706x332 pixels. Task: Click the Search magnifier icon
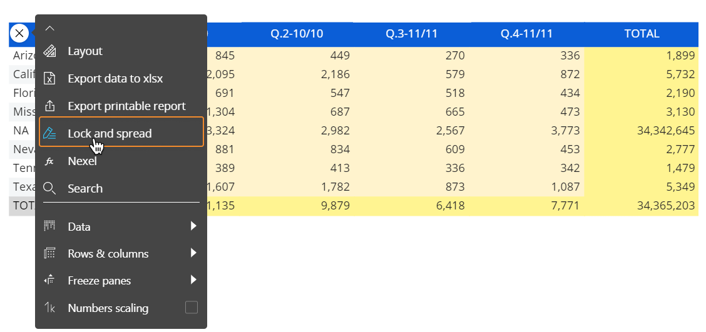click(x=50, y=189)
